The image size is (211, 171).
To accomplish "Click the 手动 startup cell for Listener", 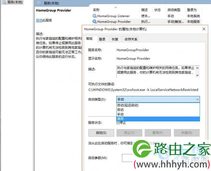I will [x=171, y=16].
